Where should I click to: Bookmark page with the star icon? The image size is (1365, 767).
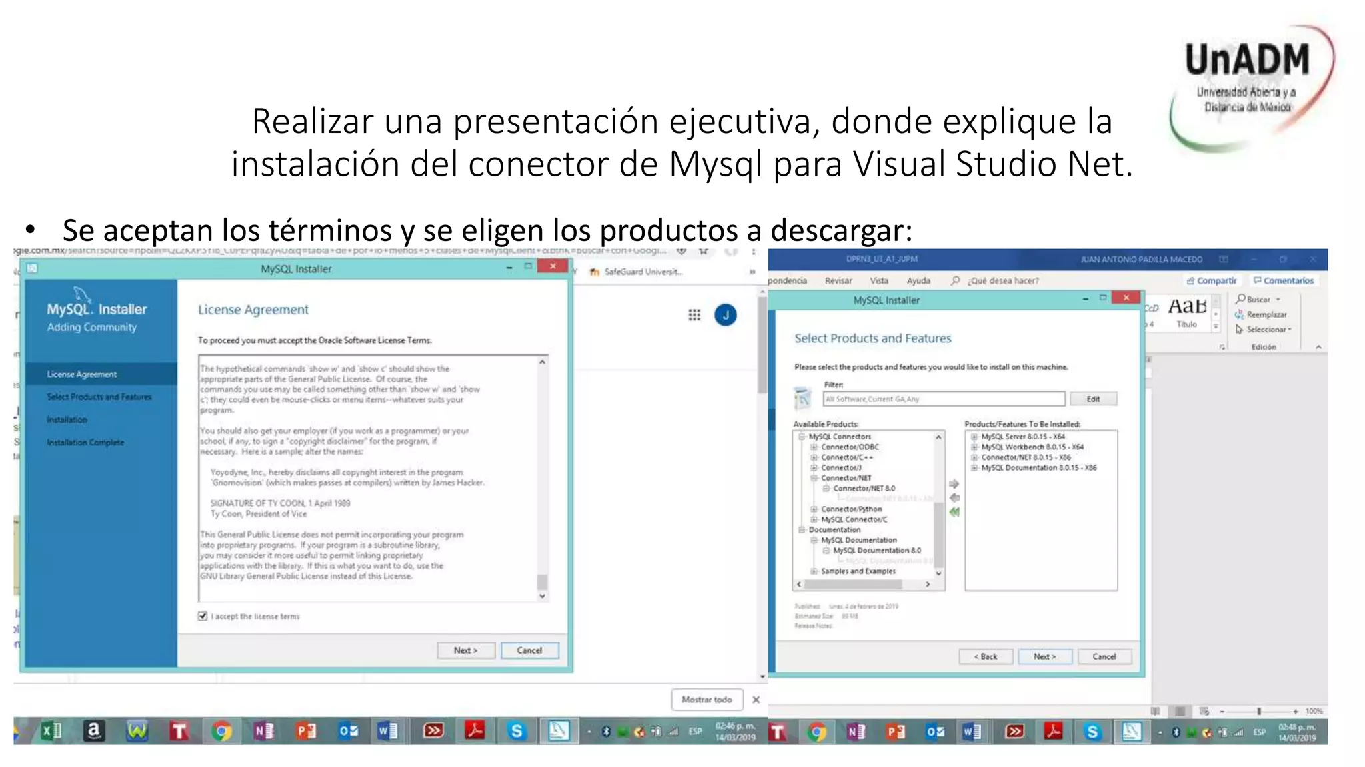coord(704,251)
